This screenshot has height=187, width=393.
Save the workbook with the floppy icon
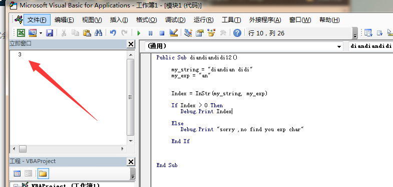tap(50, 33)
